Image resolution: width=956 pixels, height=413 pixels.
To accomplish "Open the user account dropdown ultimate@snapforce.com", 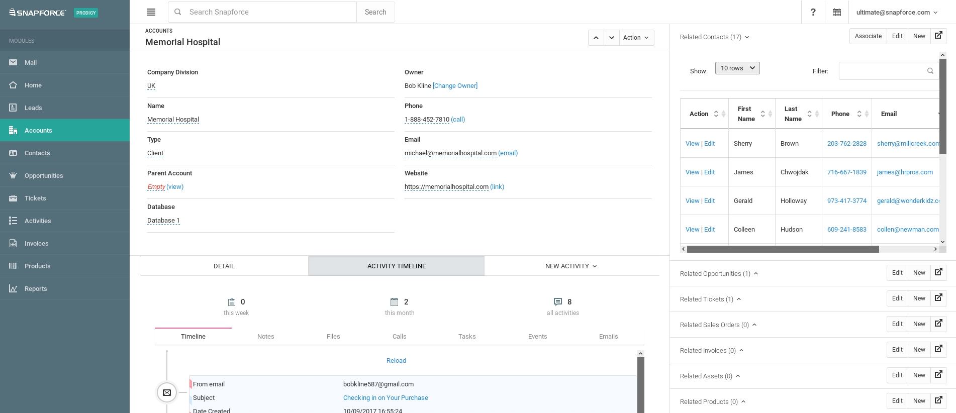I will 897,12.
